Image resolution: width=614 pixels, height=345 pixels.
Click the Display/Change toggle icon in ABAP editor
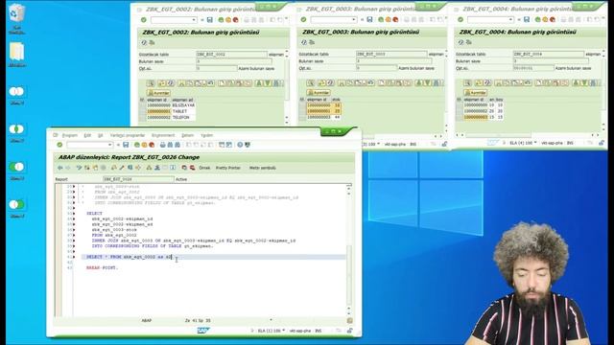coord(79,168)
